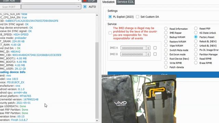The height and width of the screenshot is (123, 219).
Task: Click operation time value '00:15'
Action: 21,117
